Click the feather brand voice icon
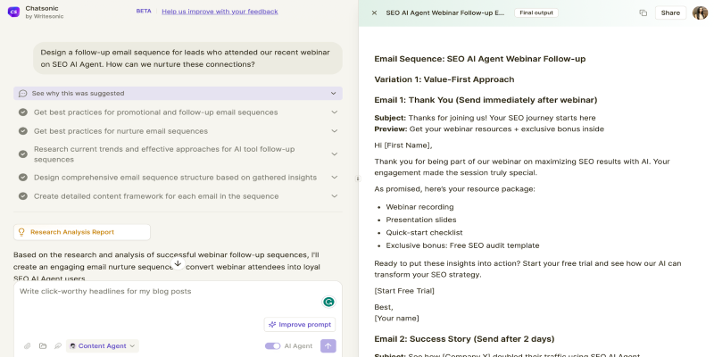 58,346
